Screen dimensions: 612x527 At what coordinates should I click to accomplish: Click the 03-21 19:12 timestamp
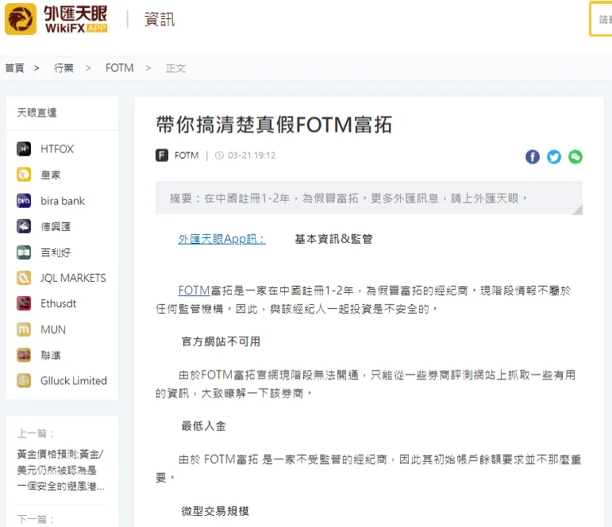(252, 156)
